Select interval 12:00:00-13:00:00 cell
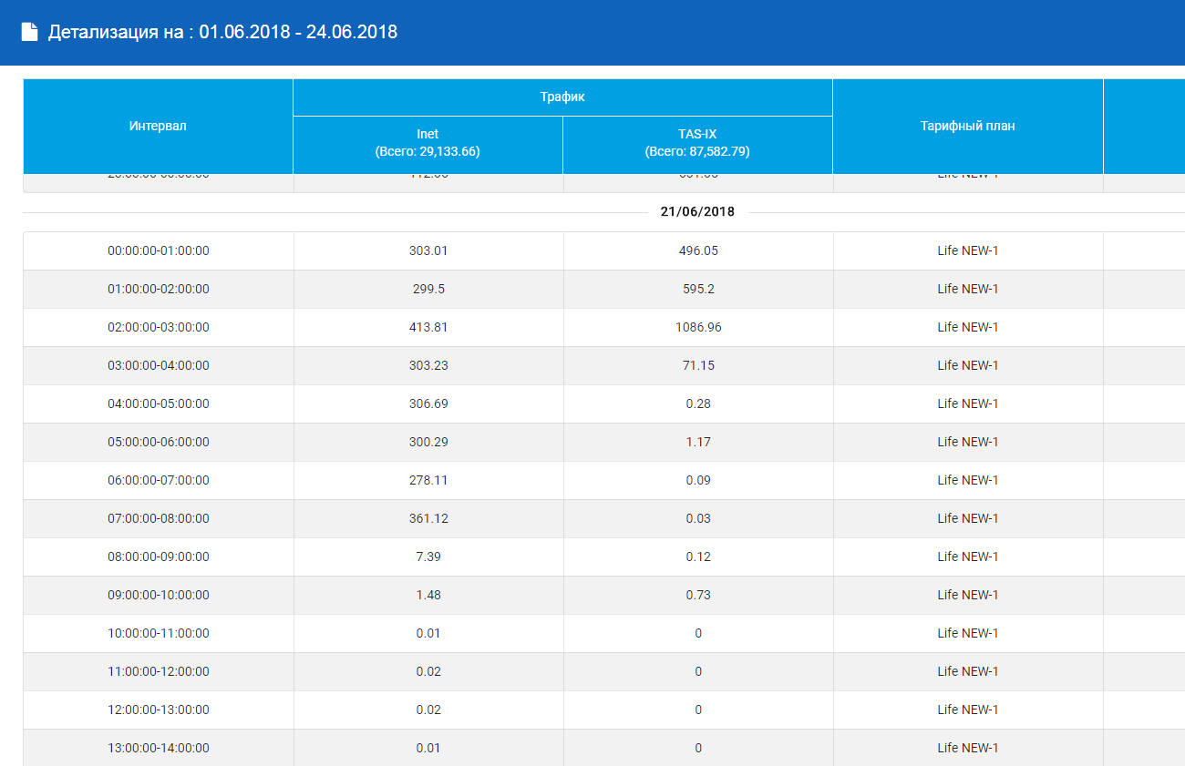The width and height of the screenshot is (1185, 766). [x=159, y=710]
